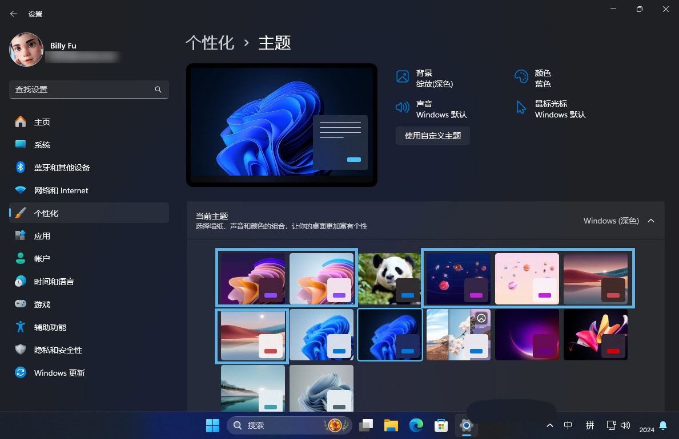The image size is (679, 439).
Task: Open Microsoft Edge from the taskbar
Action: click(x=416, y=425)
